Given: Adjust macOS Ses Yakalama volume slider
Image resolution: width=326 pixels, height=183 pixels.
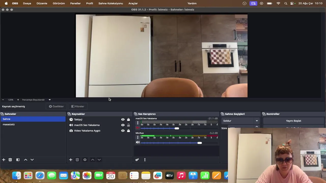Looking at the screenshot, I should [177, 128].
